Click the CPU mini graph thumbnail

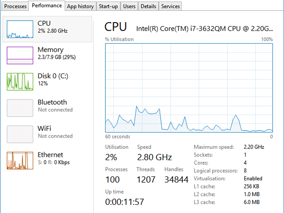pos(20,30)
